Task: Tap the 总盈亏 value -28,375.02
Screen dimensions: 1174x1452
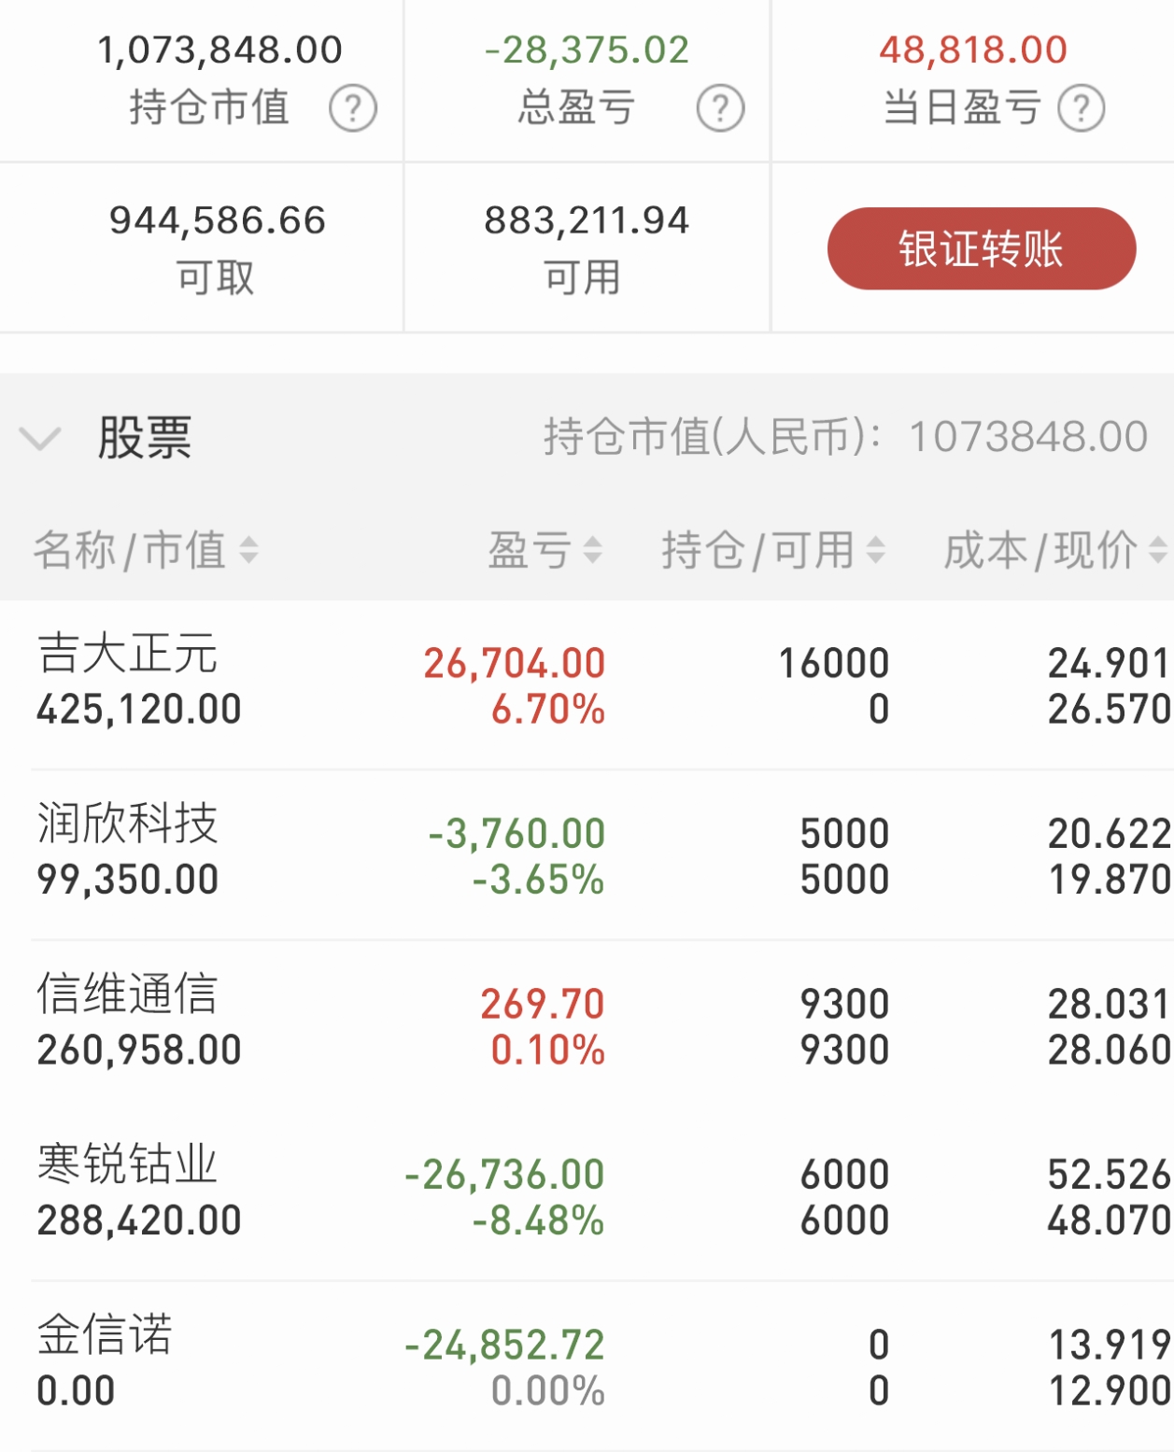Action: point(587,49)
